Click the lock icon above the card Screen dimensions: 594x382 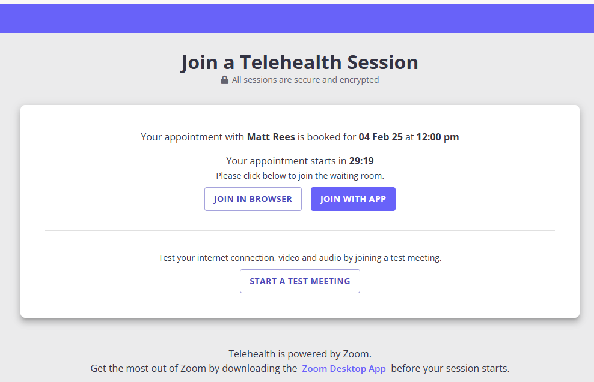point(224,79)
